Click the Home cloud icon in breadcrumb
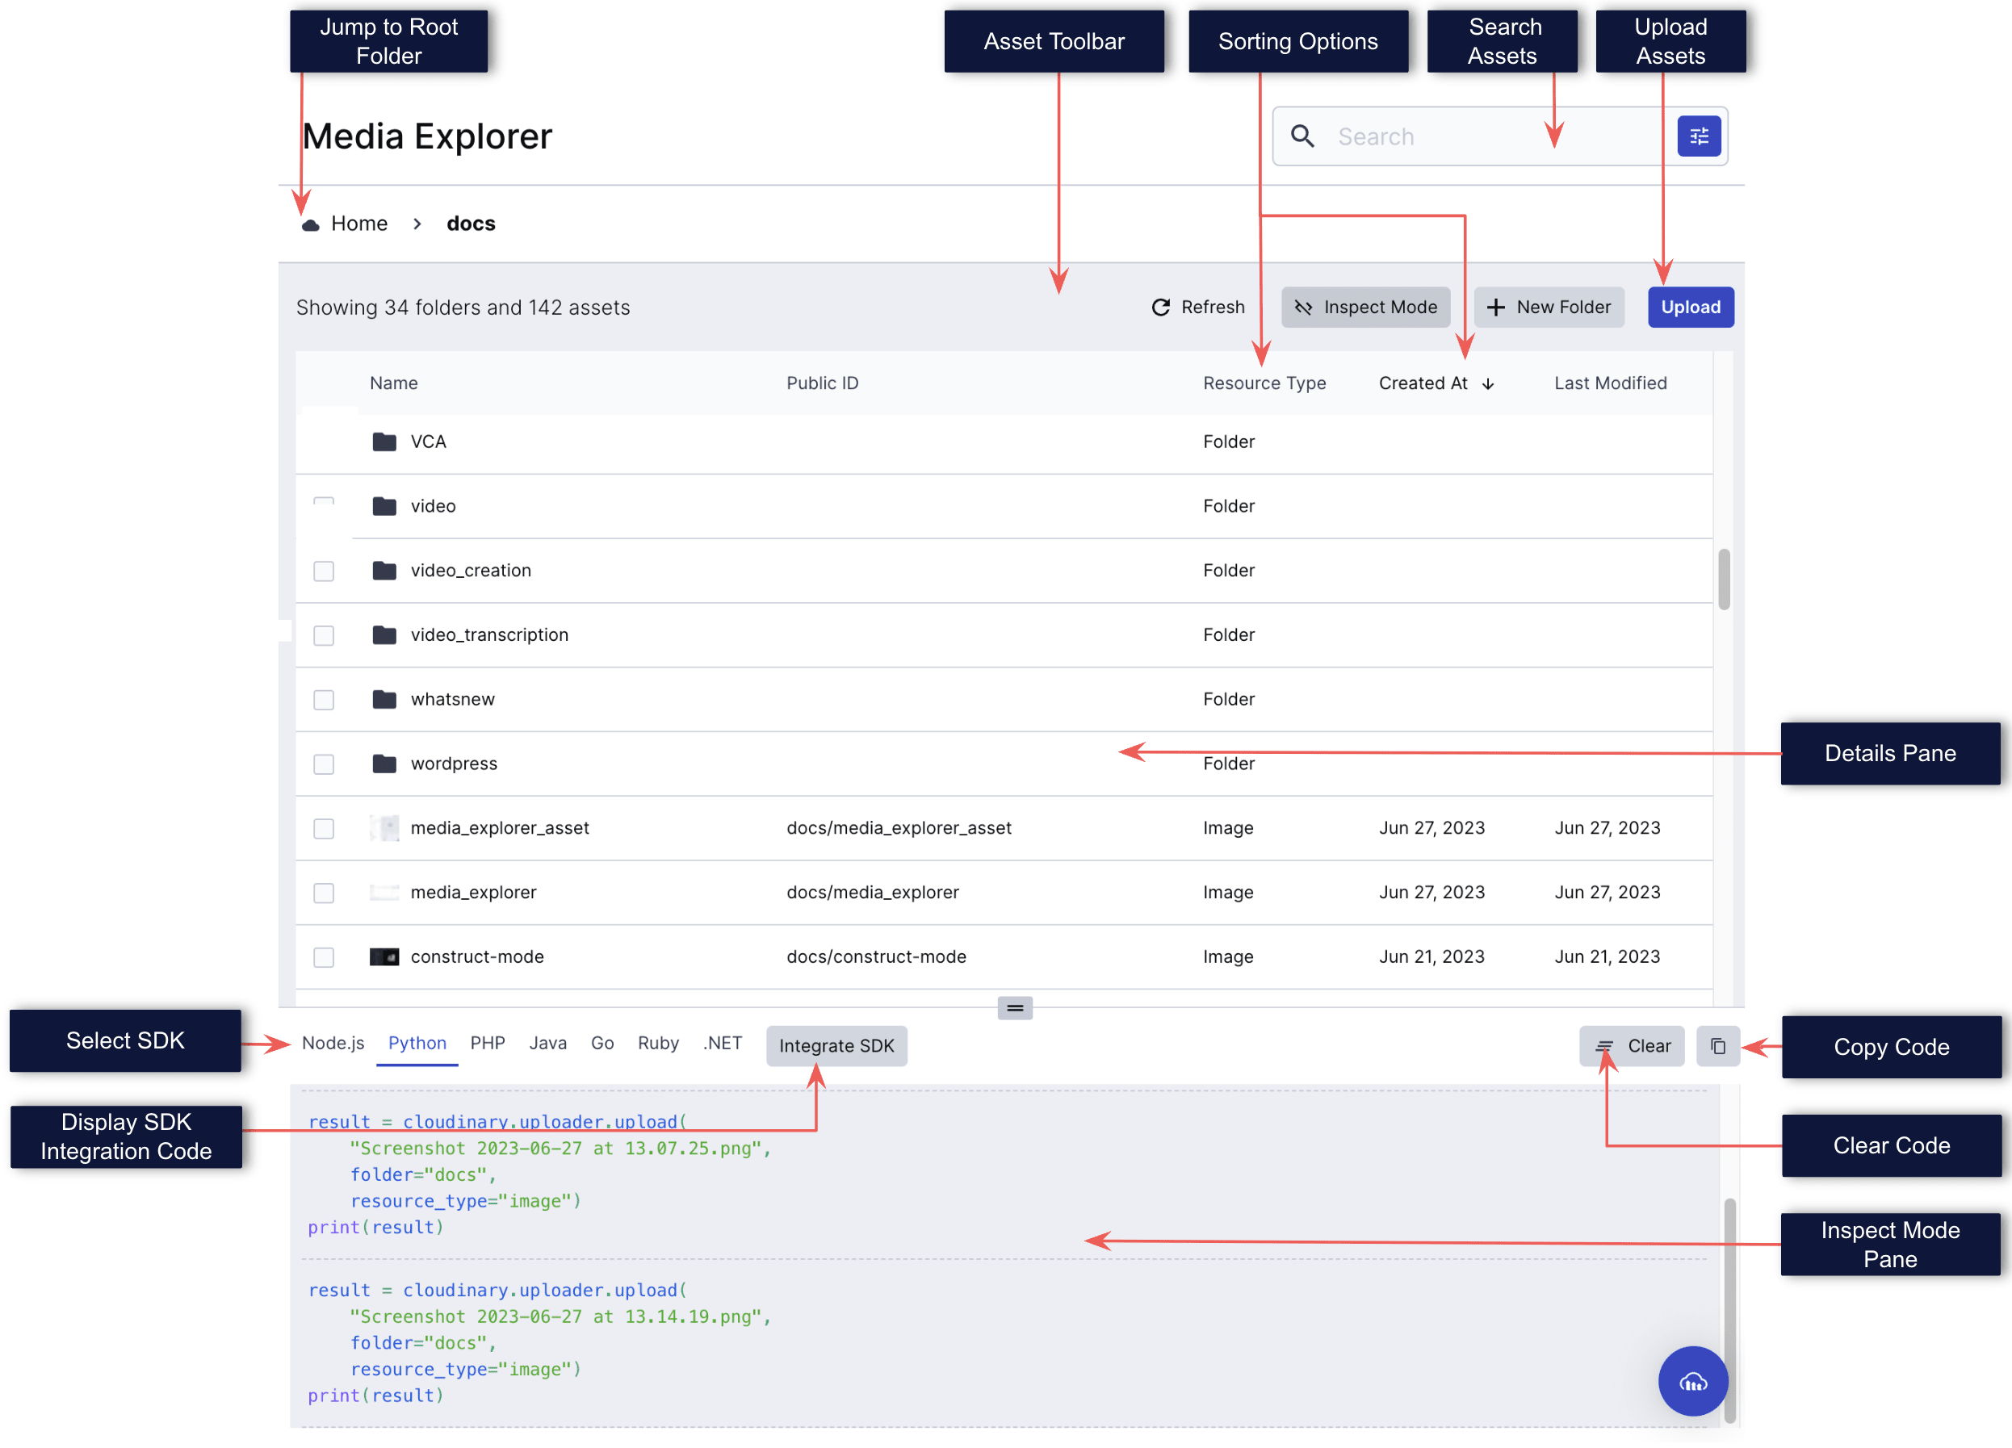The height and width of the screenshot is (1448, 2012). coord(311,224)
